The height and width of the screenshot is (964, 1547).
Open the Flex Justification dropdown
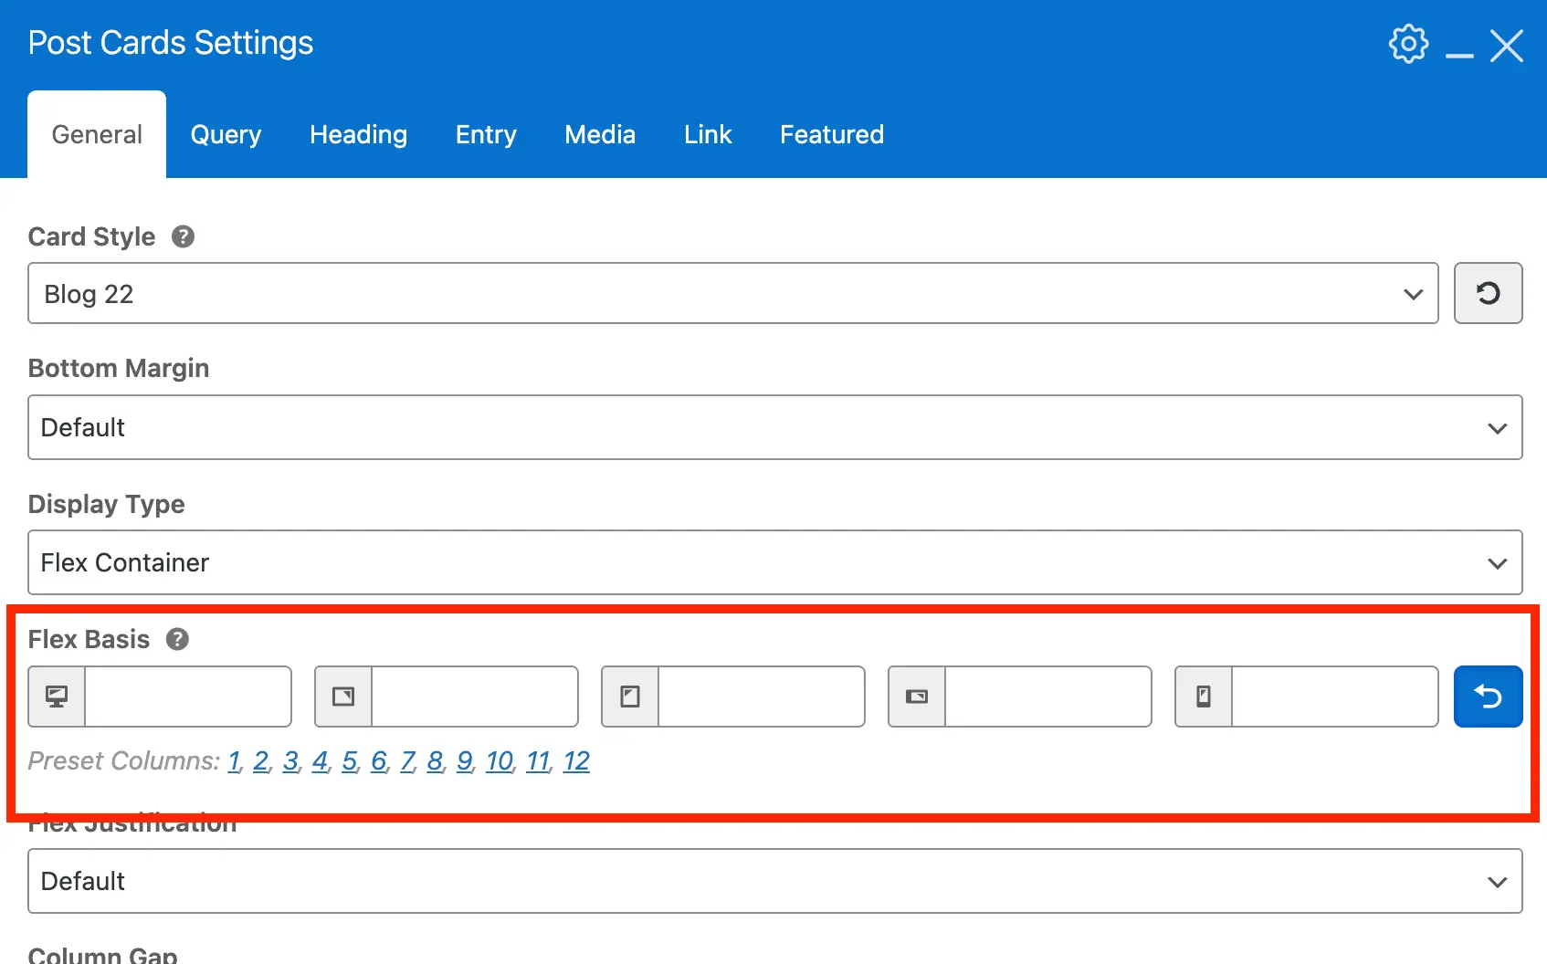[x=774, y=881]
